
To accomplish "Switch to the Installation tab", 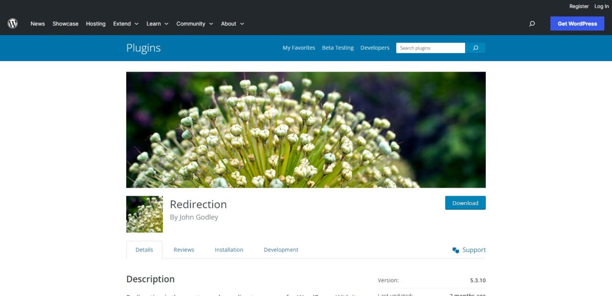I will point(229,250).
